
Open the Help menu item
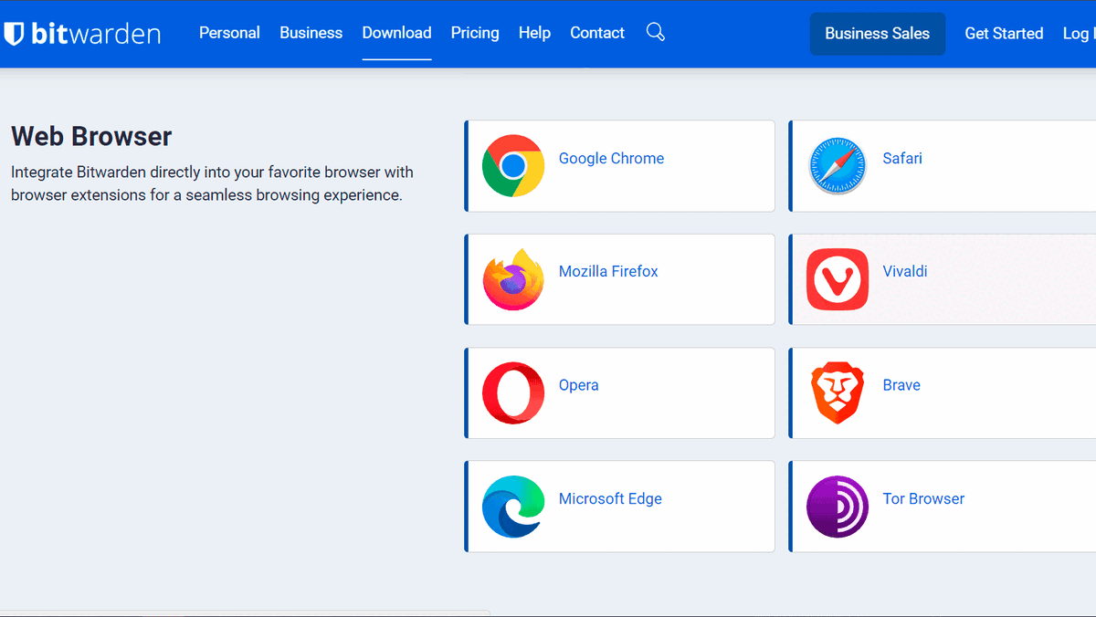point(534,33)
